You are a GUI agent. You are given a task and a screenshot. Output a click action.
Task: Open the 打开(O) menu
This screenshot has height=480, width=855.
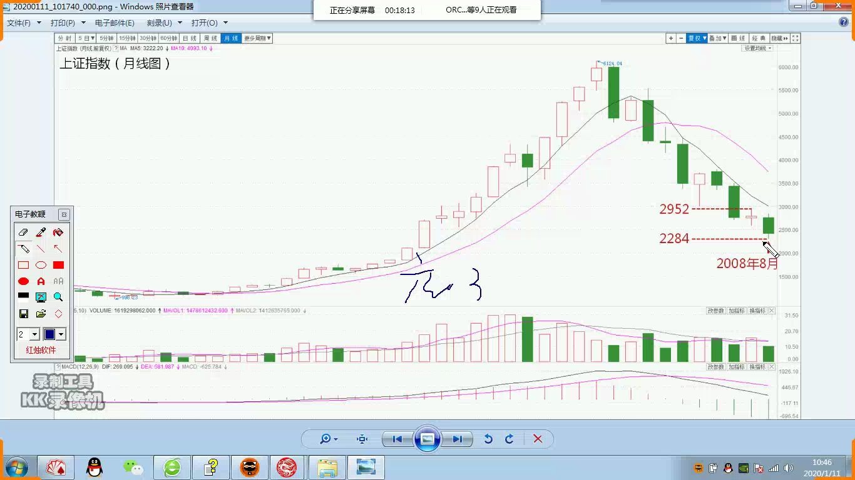point(210,22)
